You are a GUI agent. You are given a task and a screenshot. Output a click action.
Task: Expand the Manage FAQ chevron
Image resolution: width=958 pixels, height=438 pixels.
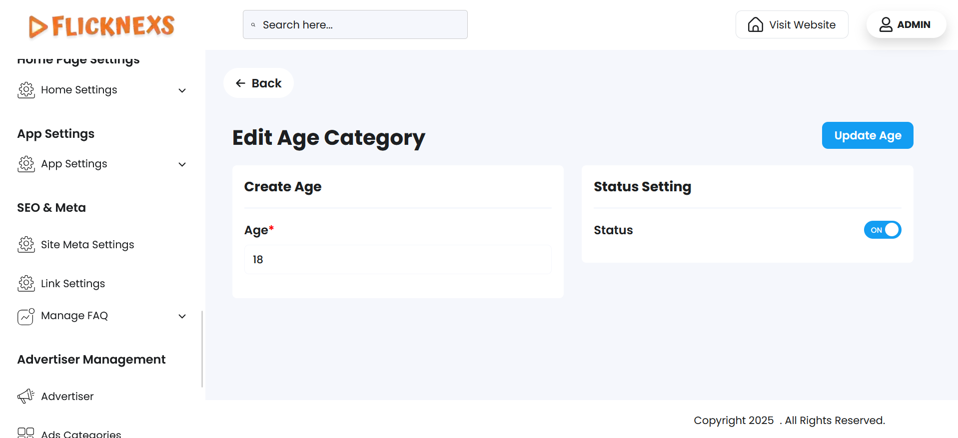(182, 316)
